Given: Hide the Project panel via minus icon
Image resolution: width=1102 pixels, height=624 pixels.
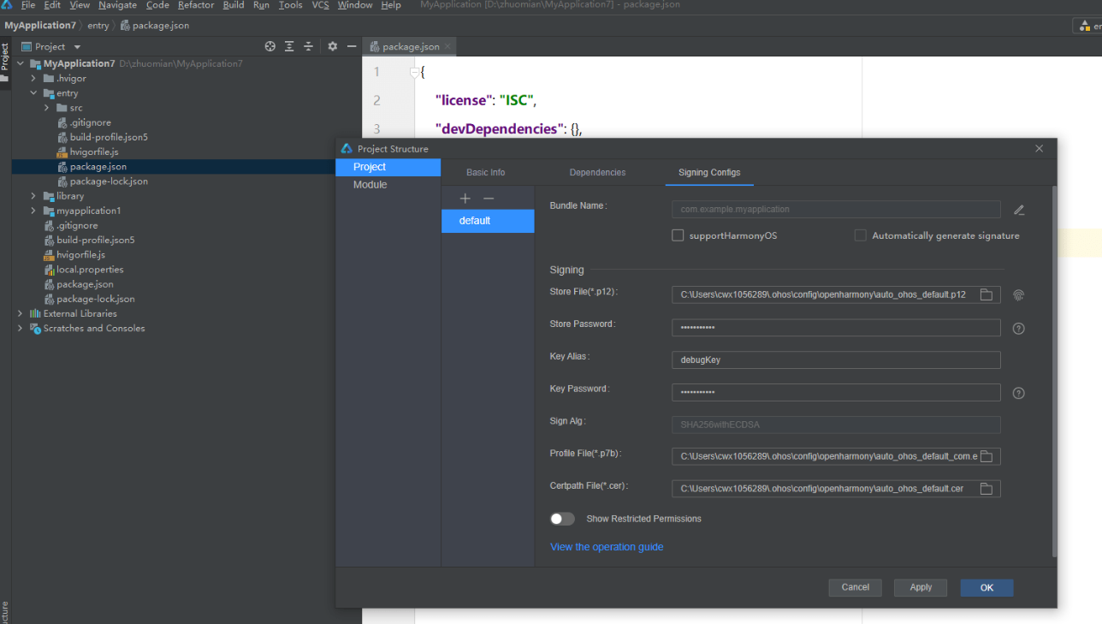Looking at the screenshot, I should point(352,46).
